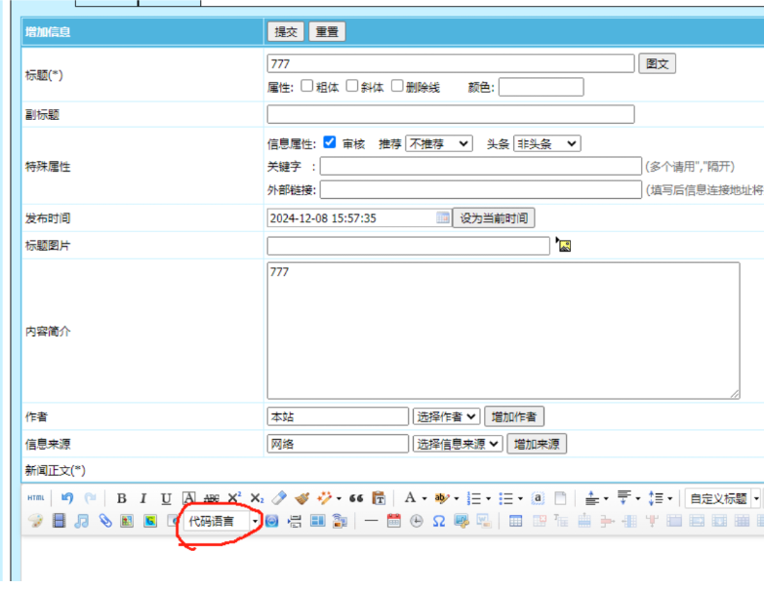The image size is (764, 589).
Task: Apply bold formatting in the editor toolbar
Action: coord(121,498)
